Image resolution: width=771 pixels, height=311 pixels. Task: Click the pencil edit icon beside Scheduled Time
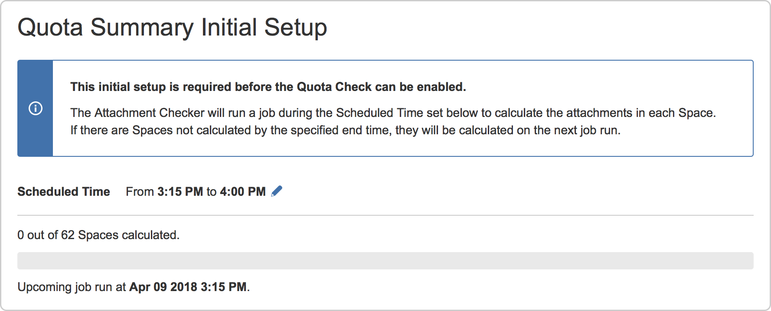pos(277,191)
